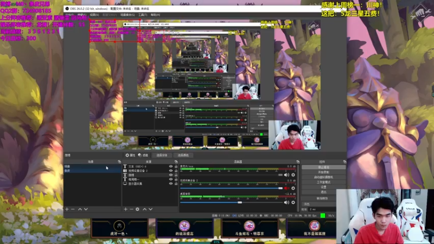Add a new source with the plus icon
The width and height of the screenshot is (434, 244).
(125, 209)
